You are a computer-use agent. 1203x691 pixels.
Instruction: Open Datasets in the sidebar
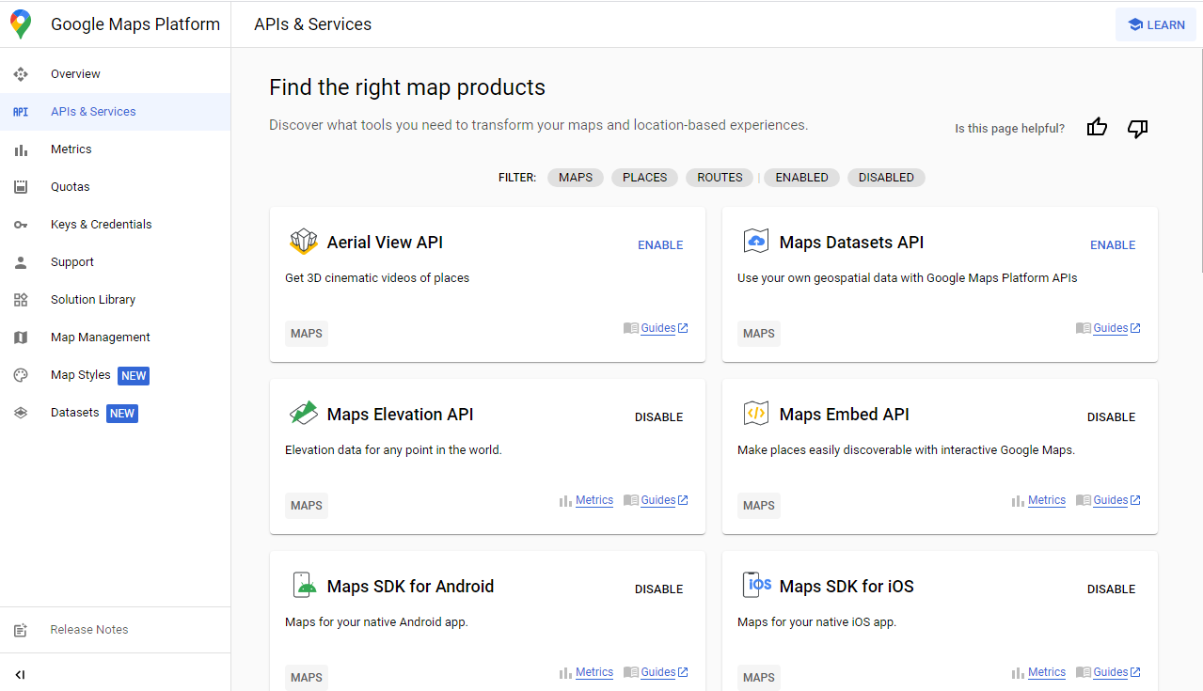(115, 413)
